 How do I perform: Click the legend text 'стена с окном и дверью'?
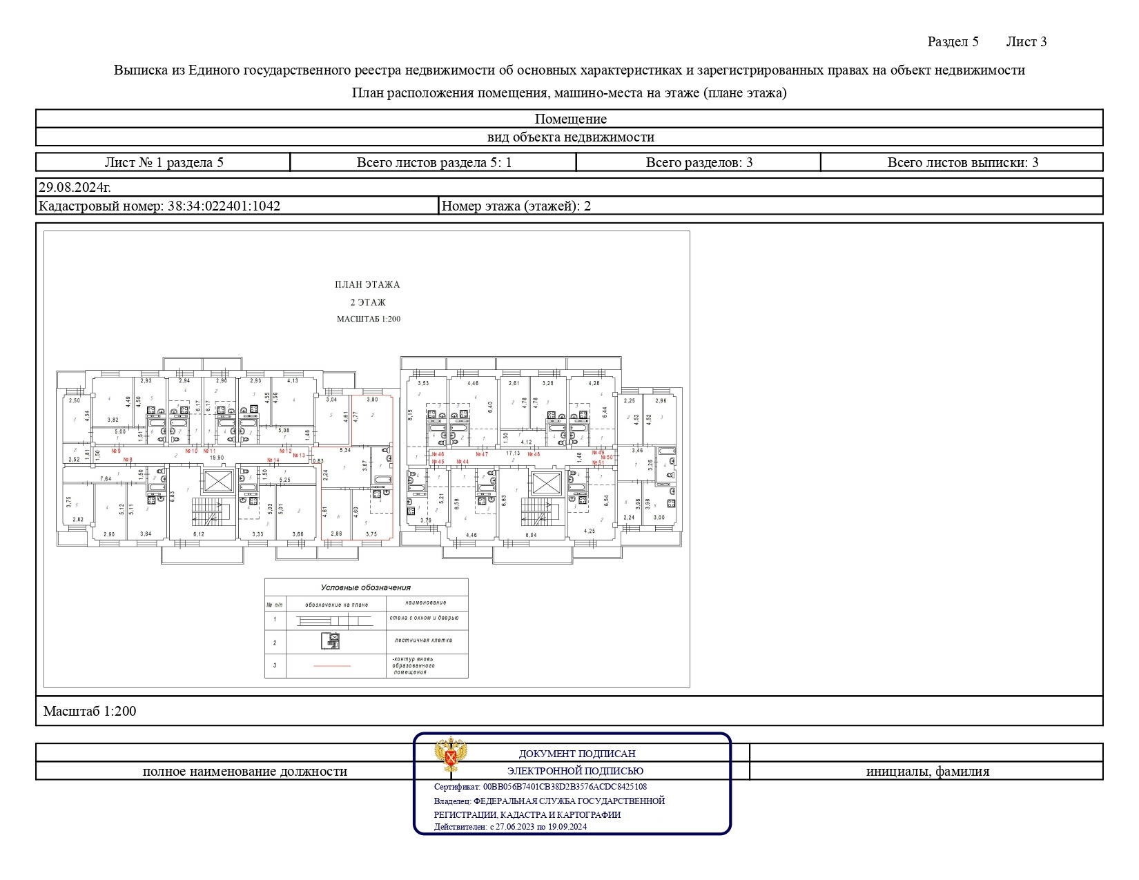pos(426,618)
